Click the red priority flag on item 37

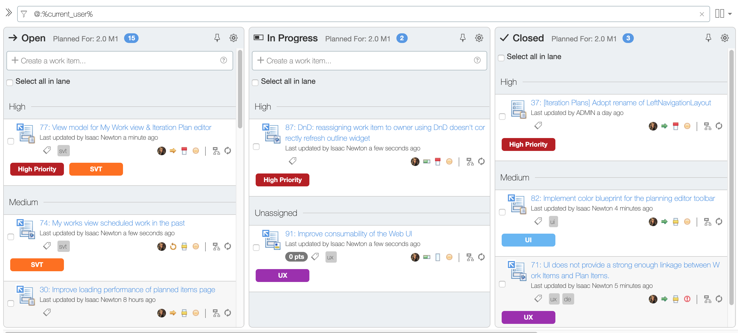(x=675, y=126)
